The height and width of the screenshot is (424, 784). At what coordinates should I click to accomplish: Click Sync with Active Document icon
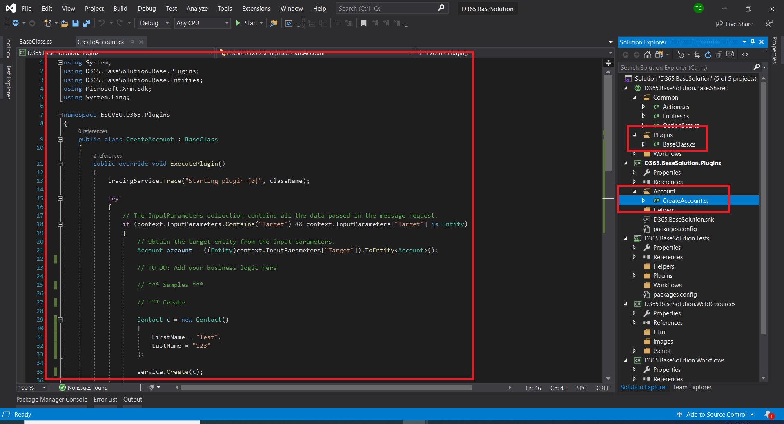697,55
